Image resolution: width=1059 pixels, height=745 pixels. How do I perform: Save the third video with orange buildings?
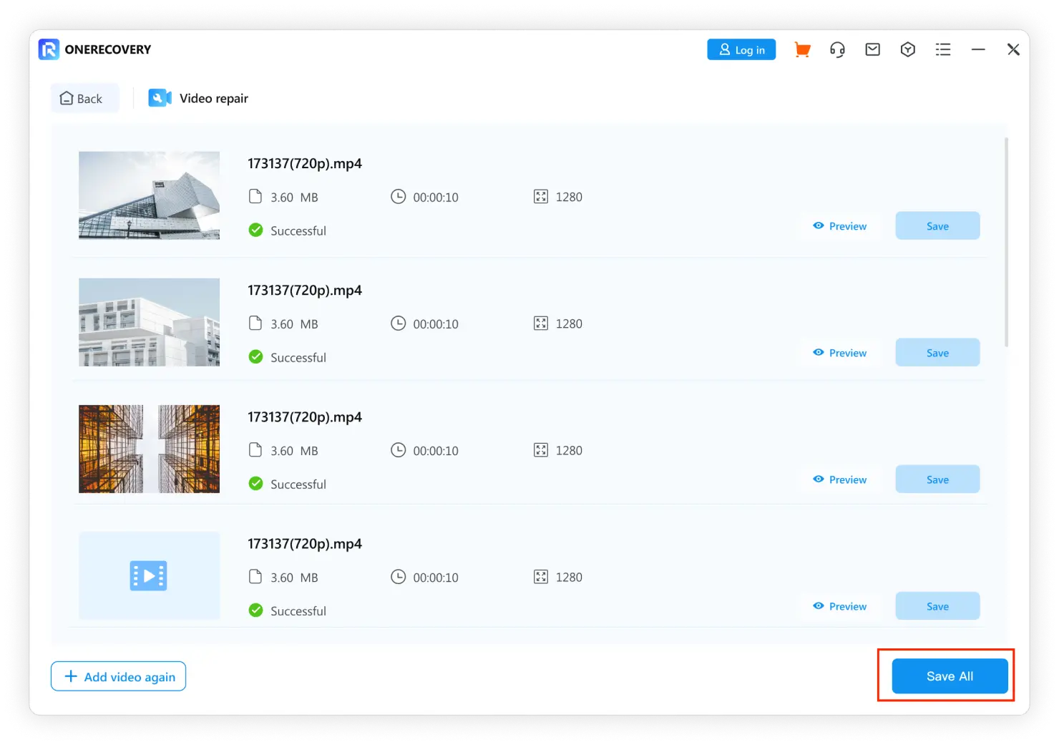[937, 479]
